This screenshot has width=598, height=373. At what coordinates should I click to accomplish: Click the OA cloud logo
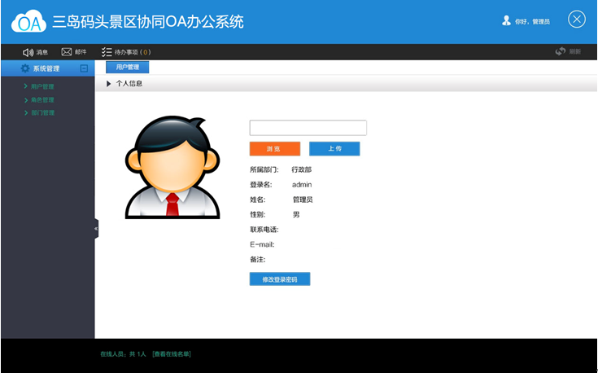[x=28, y=22]
